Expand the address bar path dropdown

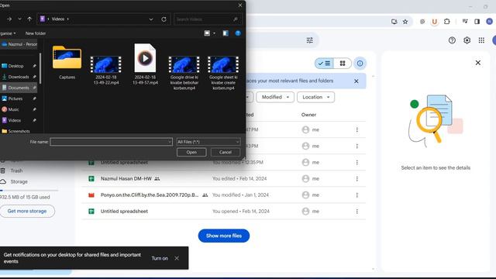pyautogui.click(x=151, y=19)
